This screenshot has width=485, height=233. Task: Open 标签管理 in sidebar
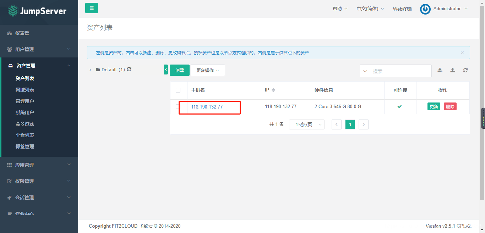coord(25,146)
